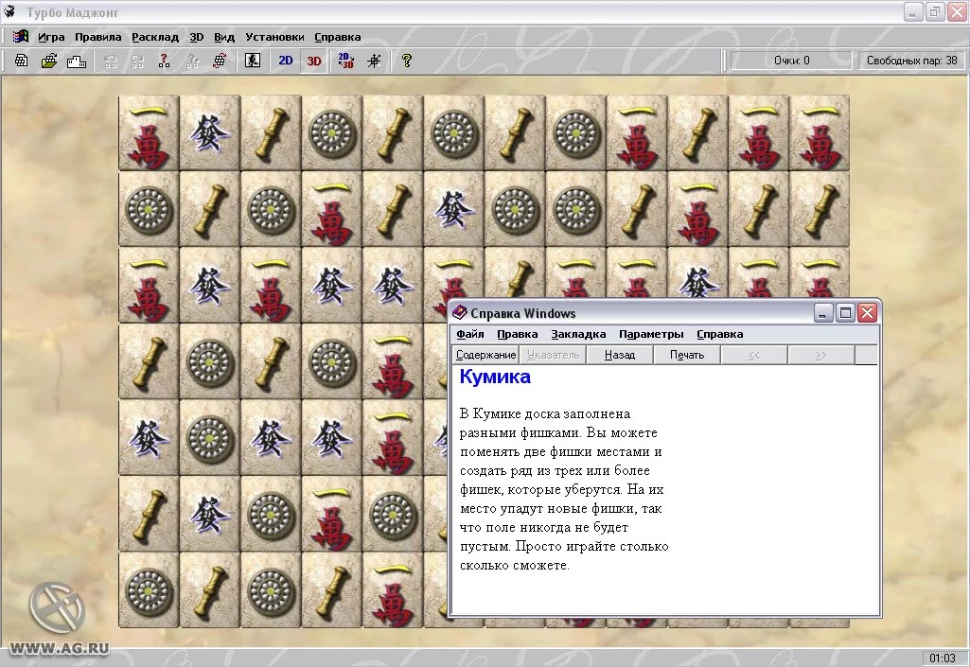Screen dimensions: 970x667
Task: Select the green dragon tile in second row
Action: coord(454,209)
